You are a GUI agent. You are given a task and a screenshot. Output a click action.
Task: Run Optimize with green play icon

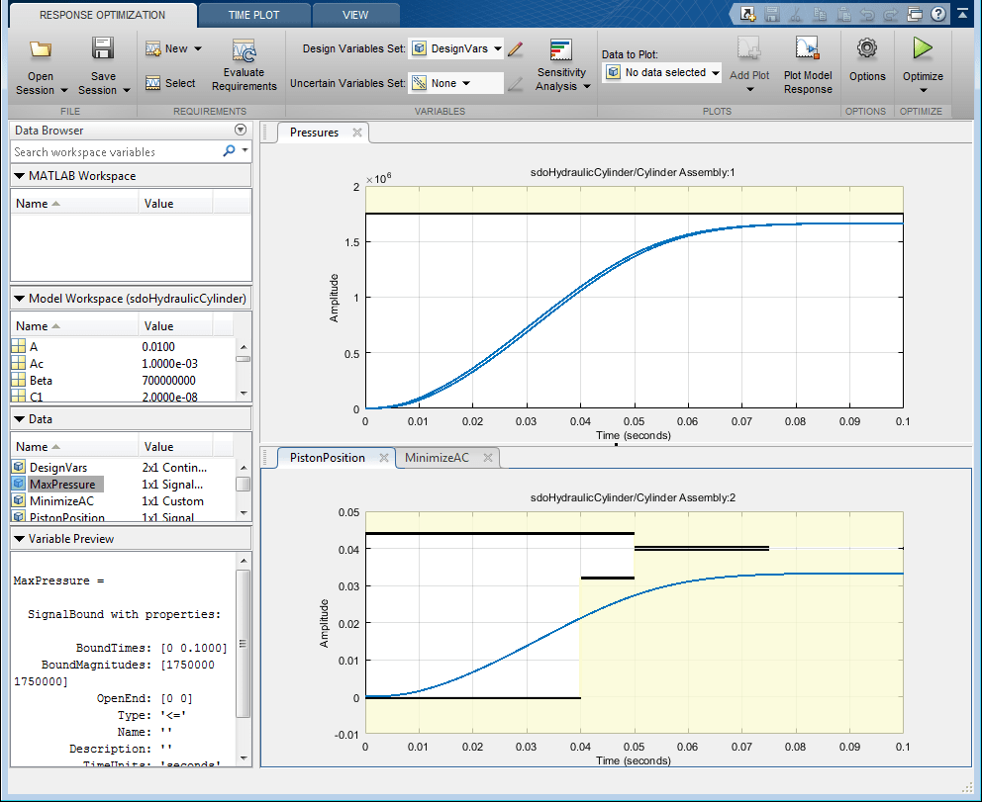tap(923, 49)
